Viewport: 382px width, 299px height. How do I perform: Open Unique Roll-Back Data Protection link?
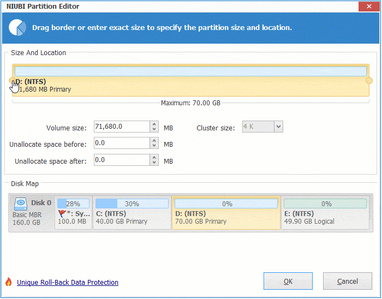pos(68,282)
